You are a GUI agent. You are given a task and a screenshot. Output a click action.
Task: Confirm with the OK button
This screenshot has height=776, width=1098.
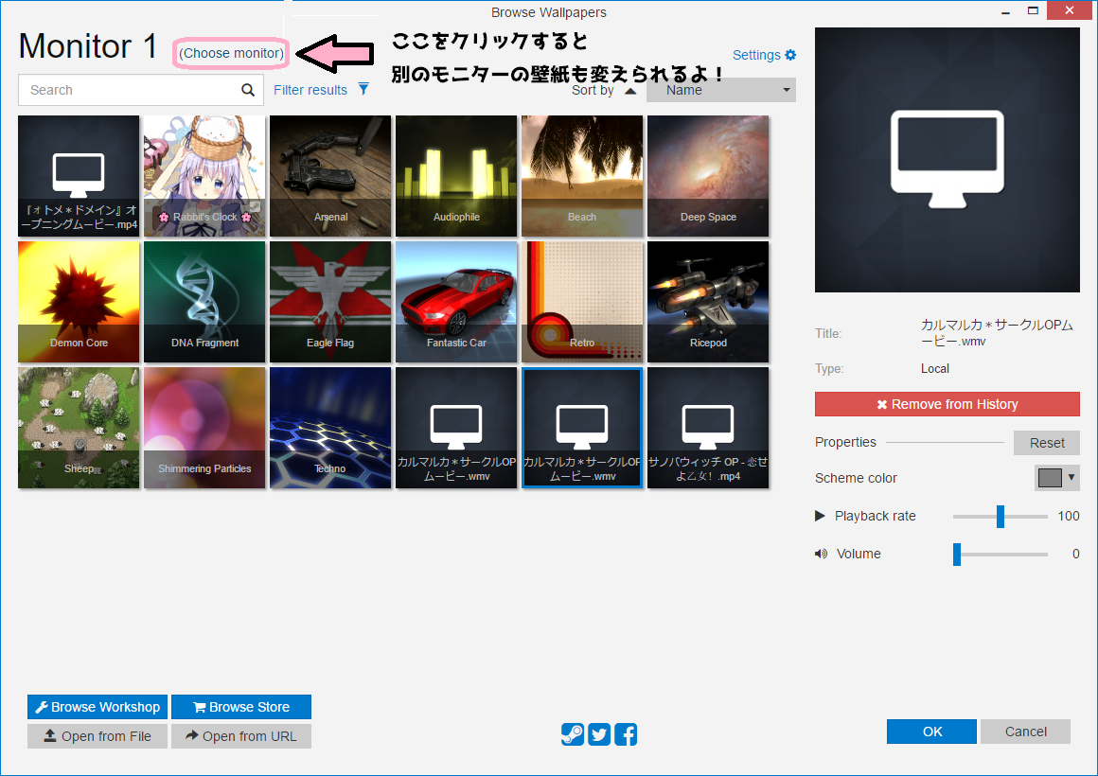(x=932, y=732)
